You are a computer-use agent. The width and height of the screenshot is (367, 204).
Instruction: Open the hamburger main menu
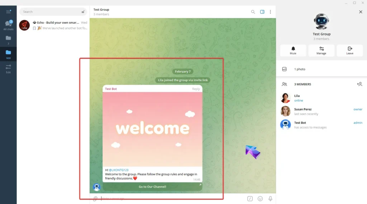[x=8, y=12]
